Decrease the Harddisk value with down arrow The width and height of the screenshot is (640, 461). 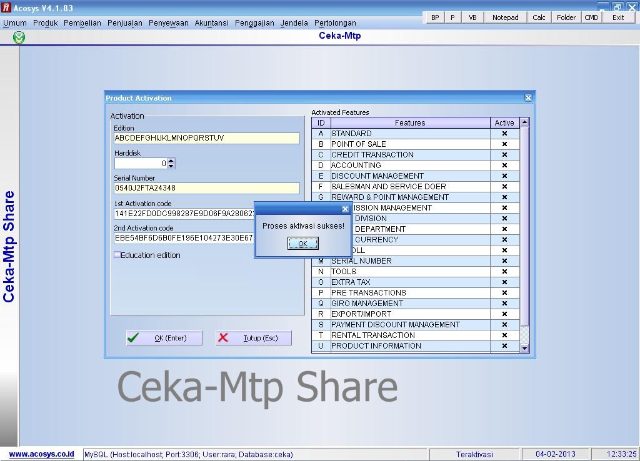pos(171,166)
